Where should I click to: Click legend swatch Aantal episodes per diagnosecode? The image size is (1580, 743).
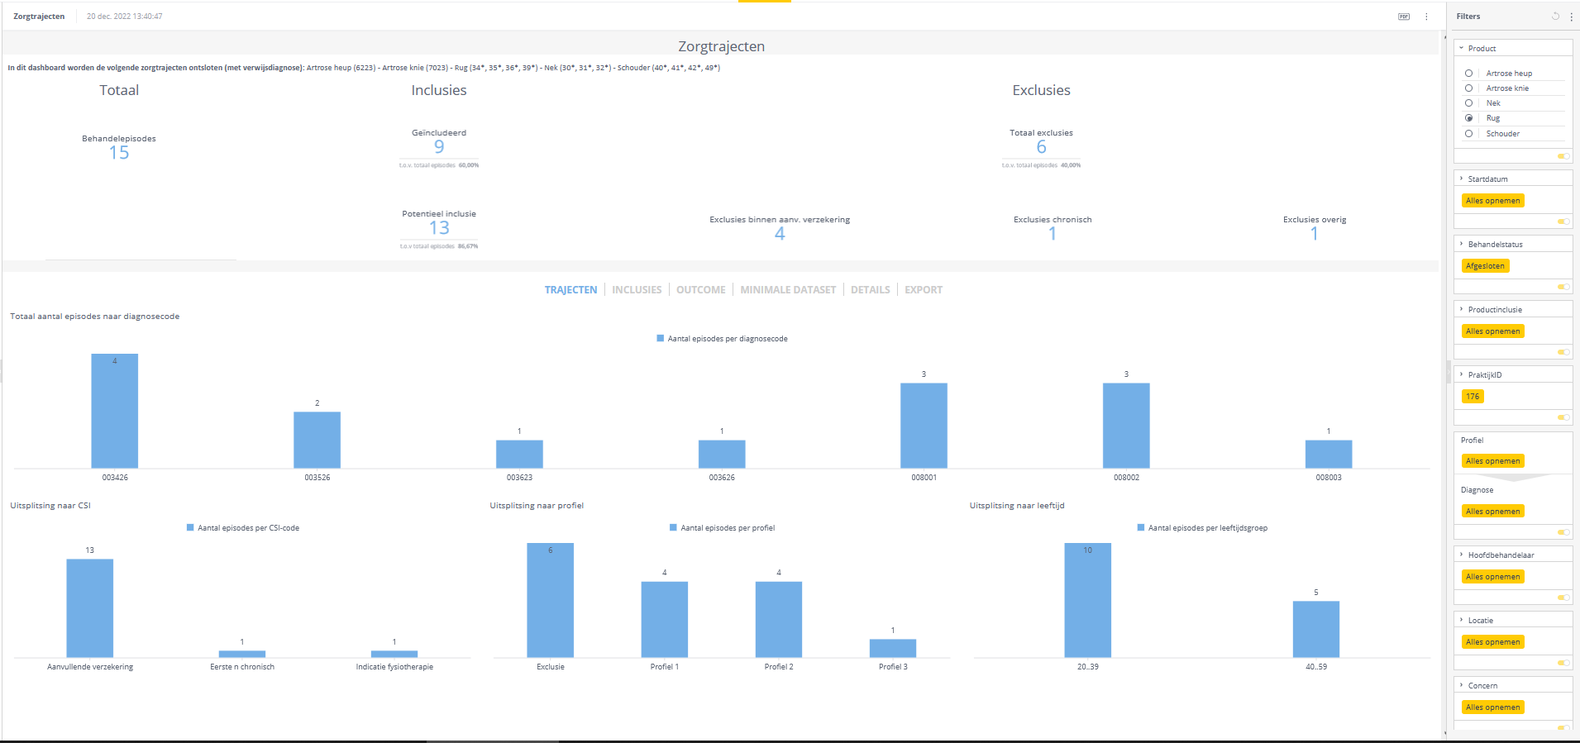point(661,339)
